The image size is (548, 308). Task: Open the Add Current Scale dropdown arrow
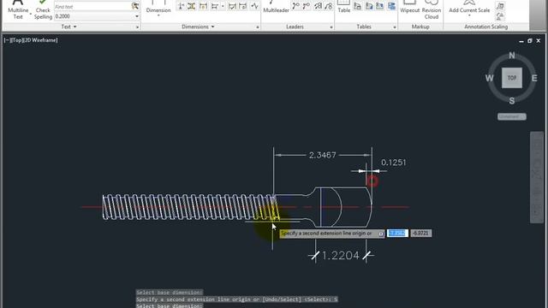tap(469, 15)
